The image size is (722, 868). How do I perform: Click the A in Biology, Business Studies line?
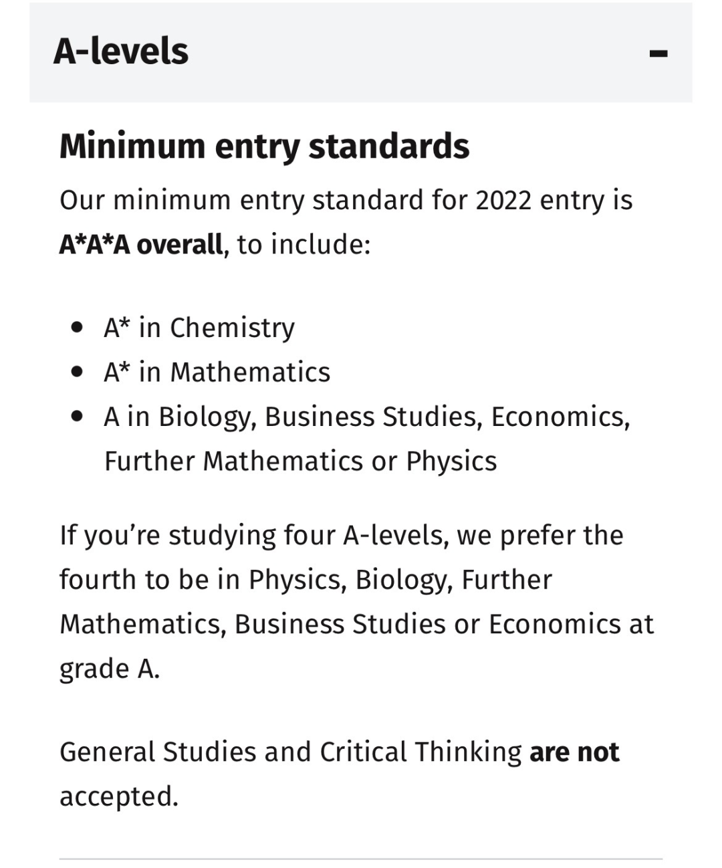click(x=366, y=417)
